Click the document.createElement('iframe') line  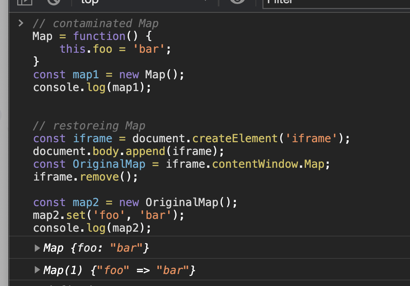pos(191,138)
